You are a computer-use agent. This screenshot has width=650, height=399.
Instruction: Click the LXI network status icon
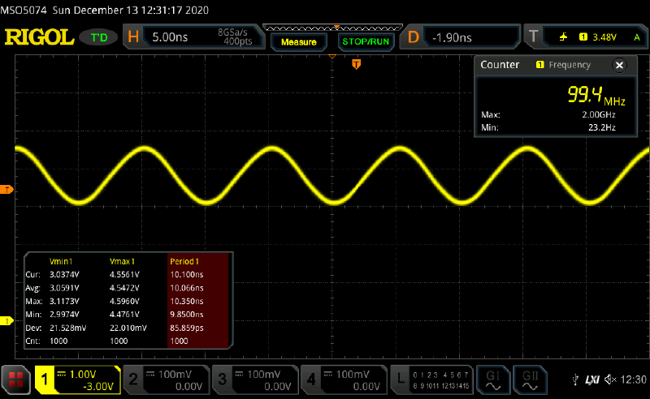592,380
